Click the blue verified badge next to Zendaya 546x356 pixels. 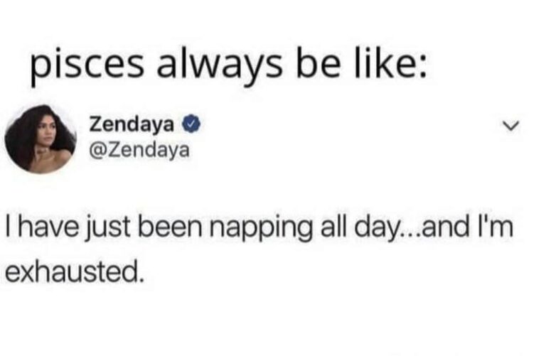[x=191, y=124]
